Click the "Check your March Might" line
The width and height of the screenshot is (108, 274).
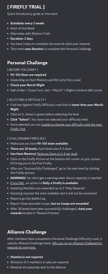(x=28, y=85)
